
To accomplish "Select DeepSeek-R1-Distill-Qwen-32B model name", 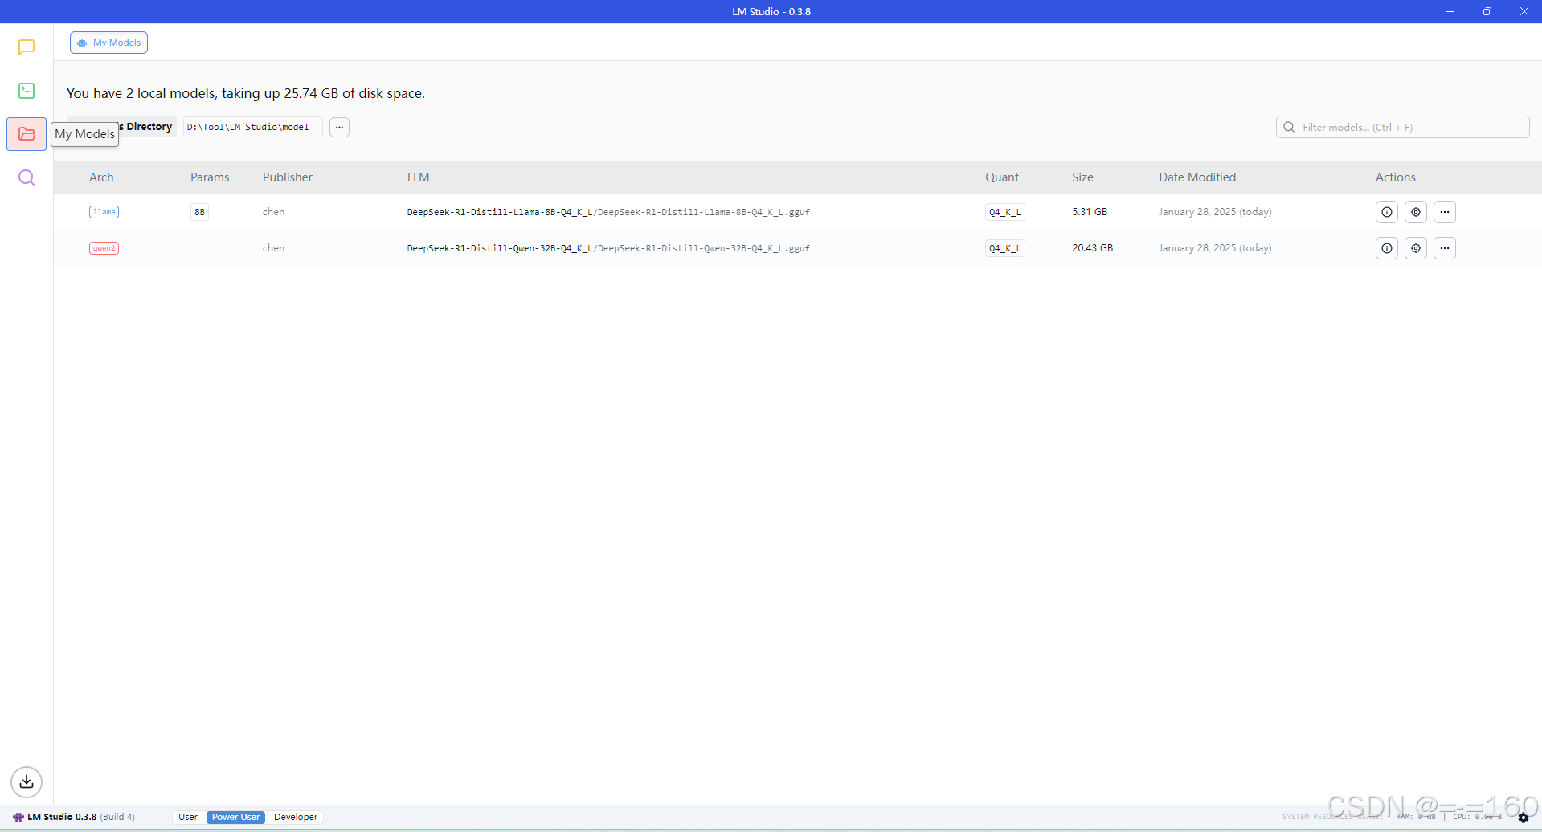I will 608,248.
